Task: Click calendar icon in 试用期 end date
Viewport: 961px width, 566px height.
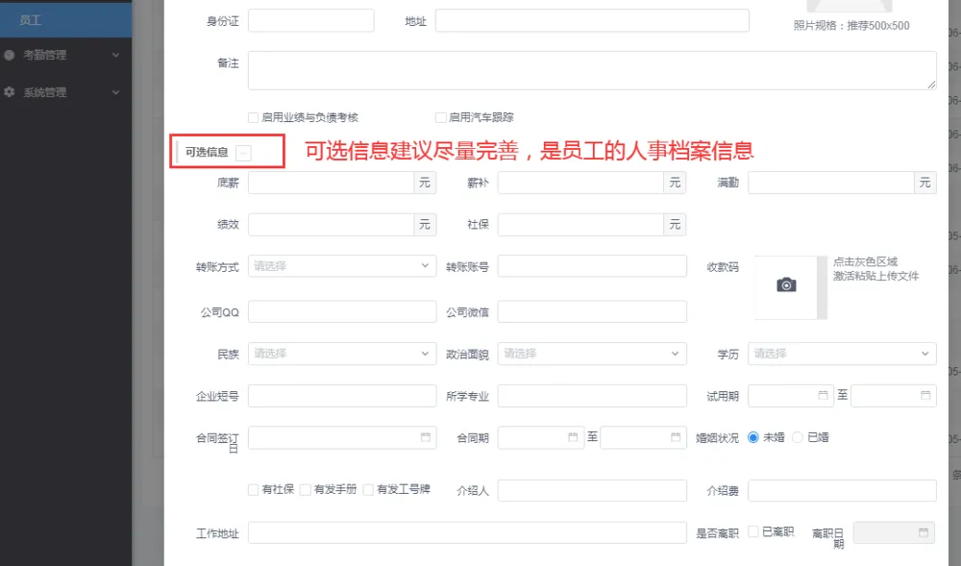Action: pyautogui.click(x=925, y=395)
